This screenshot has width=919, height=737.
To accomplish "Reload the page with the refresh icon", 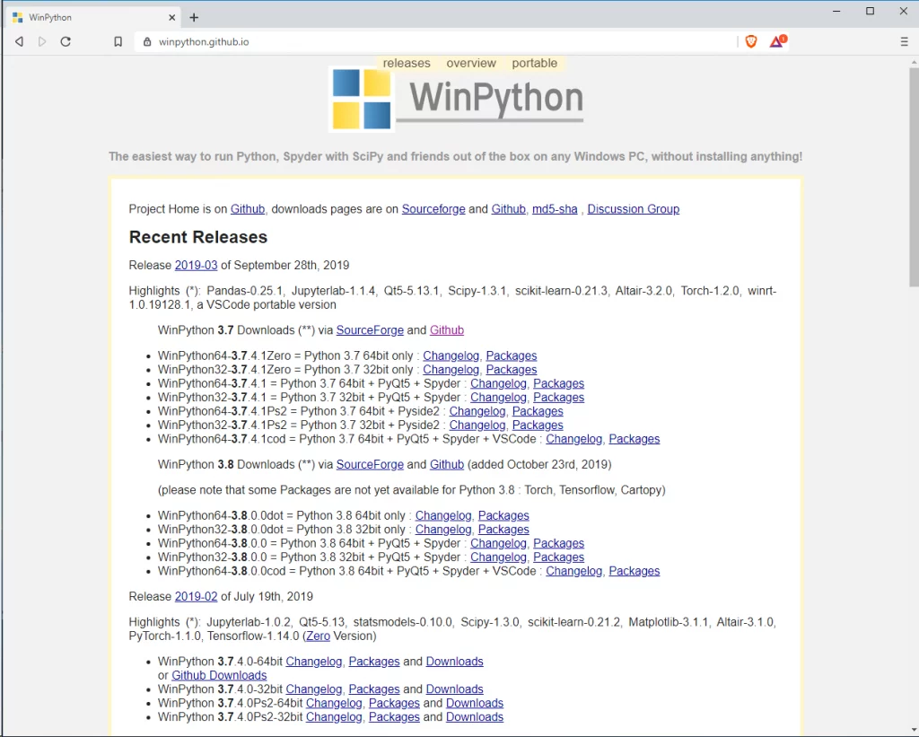I will 66,41.
